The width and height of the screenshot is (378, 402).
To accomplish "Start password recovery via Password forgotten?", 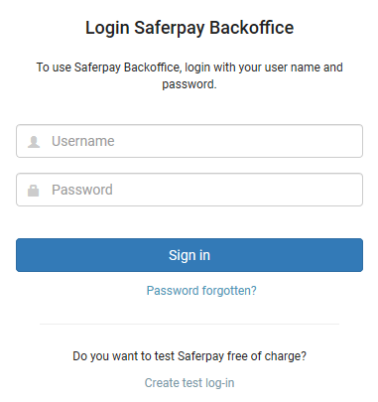I will pyautogui.click(x=201, y=291).
